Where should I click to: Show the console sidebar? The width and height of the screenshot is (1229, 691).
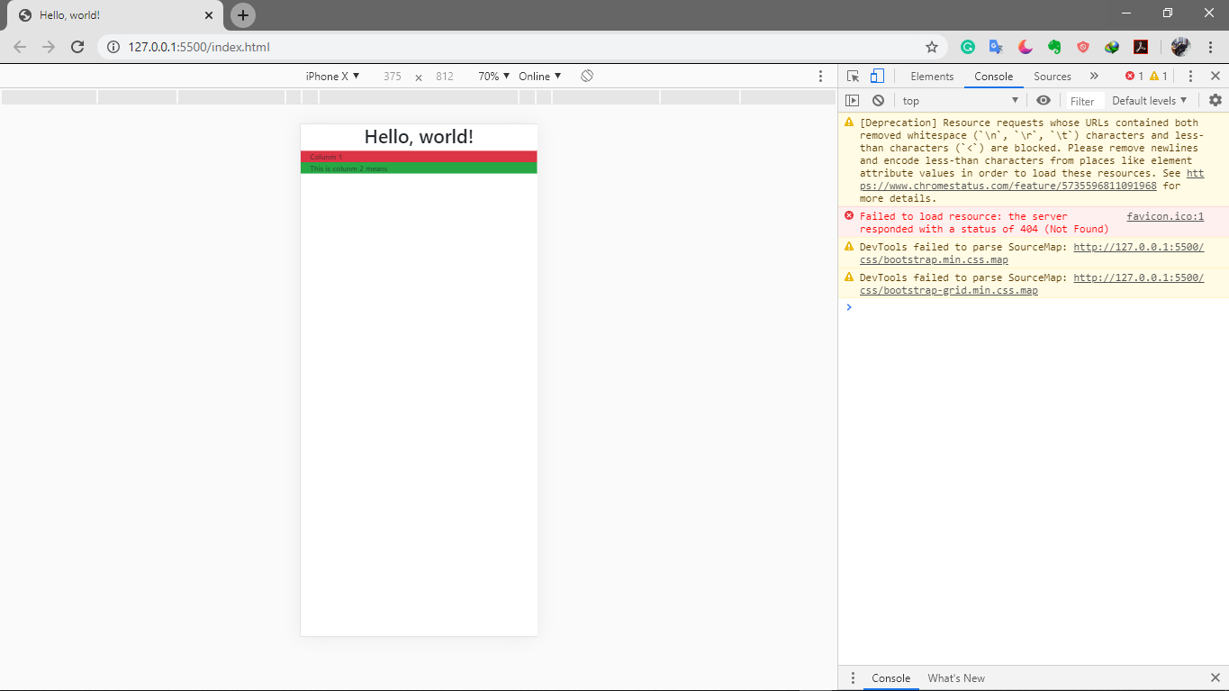[852, 101]
